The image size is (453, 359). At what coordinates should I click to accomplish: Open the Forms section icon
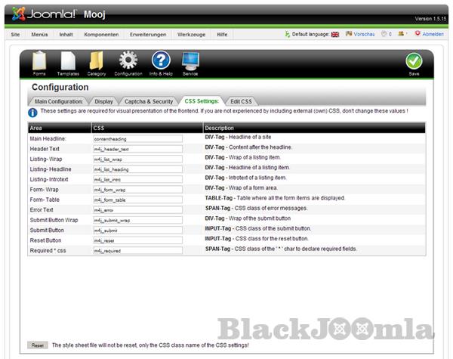tap(39, 62)
